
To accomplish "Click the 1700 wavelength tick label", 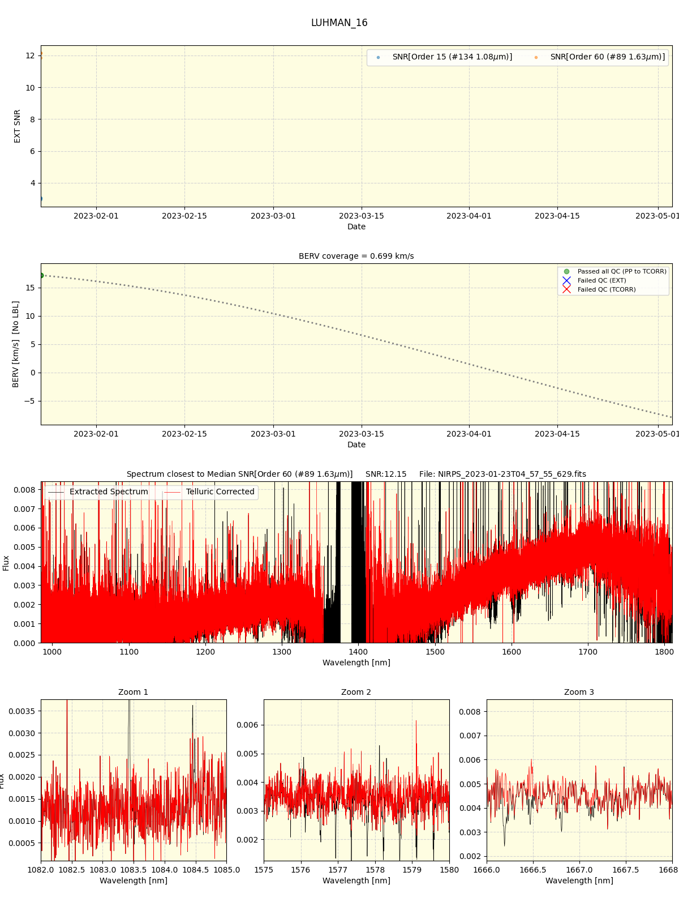I will coord(588,652).
